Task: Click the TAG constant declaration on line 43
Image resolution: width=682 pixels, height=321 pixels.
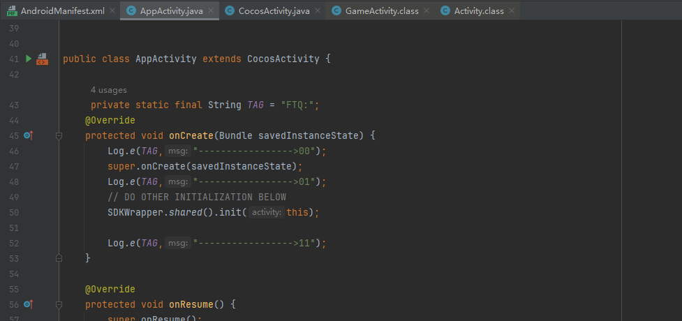Action: pyautogui.click(x=255, y=105)
